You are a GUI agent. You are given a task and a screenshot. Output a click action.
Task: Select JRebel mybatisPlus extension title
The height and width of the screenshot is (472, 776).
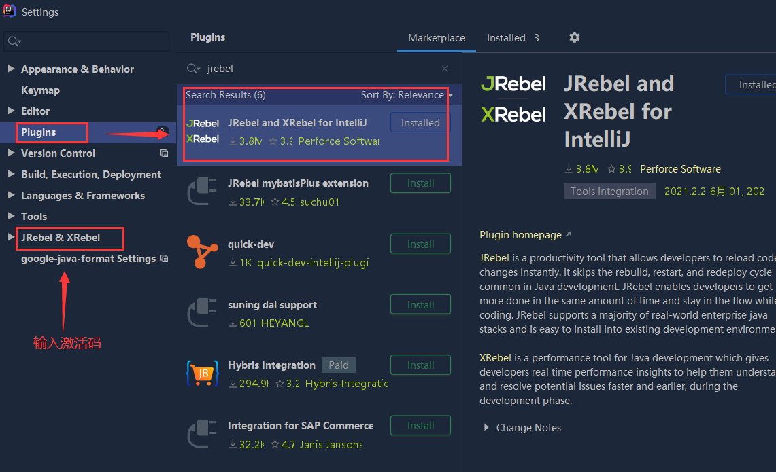[298, 183]
